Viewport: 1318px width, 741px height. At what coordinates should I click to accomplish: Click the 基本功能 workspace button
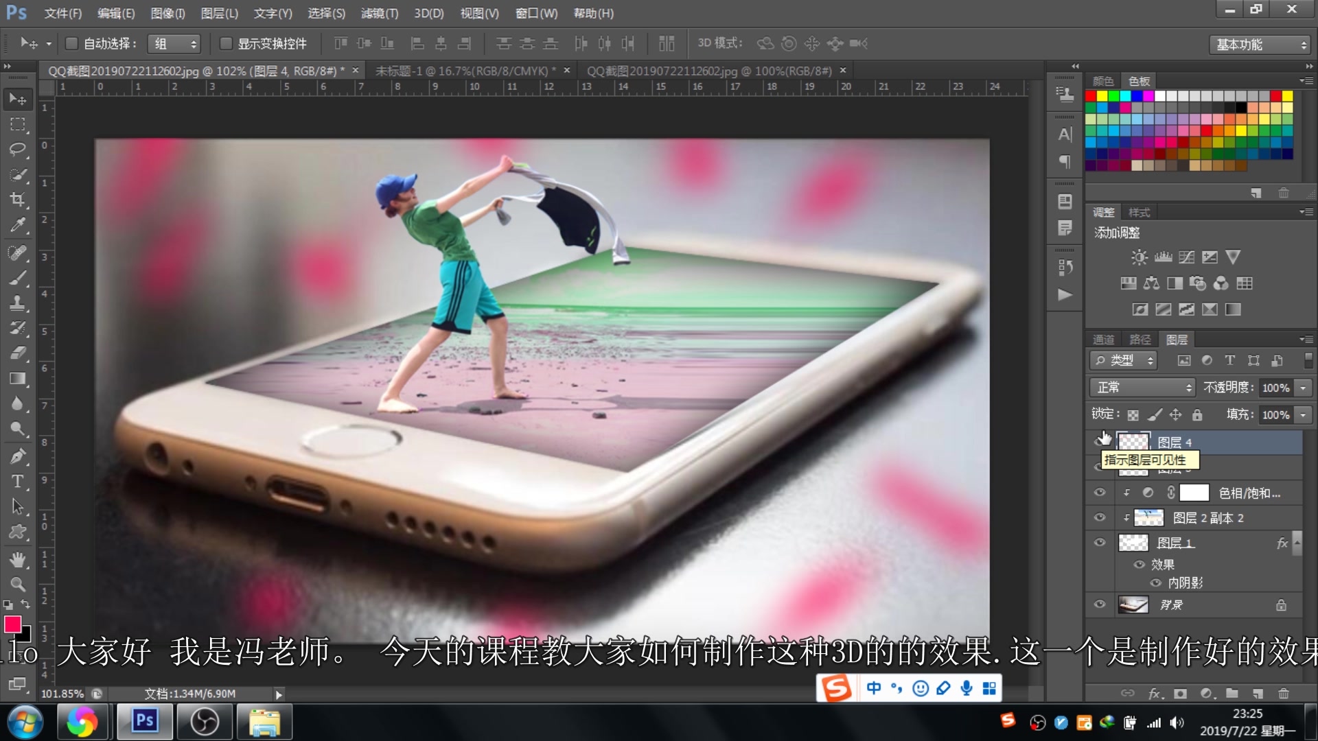coord(1258,44)
